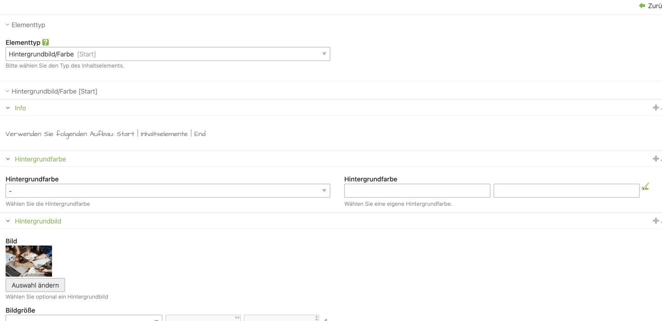Click the green help icon beside Elementtyp

(x=46, y=42)
